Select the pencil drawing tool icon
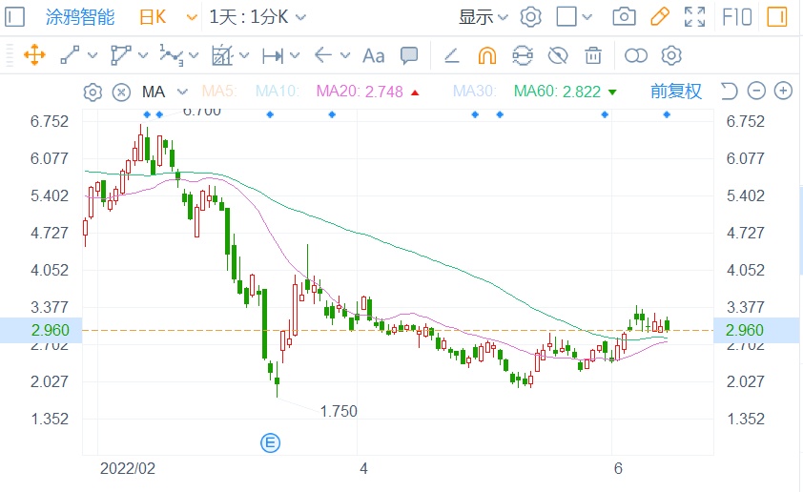 coord(659,17)
